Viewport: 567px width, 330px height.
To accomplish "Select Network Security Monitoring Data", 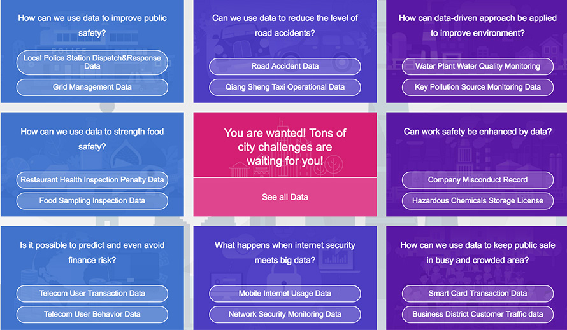I will coord(285,314).
